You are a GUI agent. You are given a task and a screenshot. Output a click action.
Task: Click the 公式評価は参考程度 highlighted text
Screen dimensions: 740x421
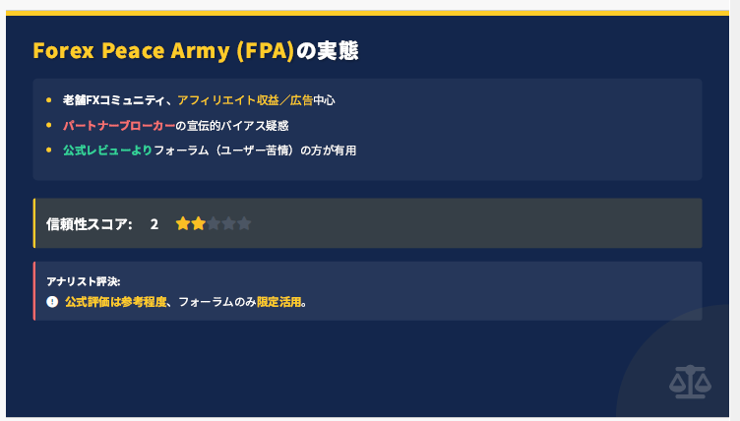click(116, 302)
